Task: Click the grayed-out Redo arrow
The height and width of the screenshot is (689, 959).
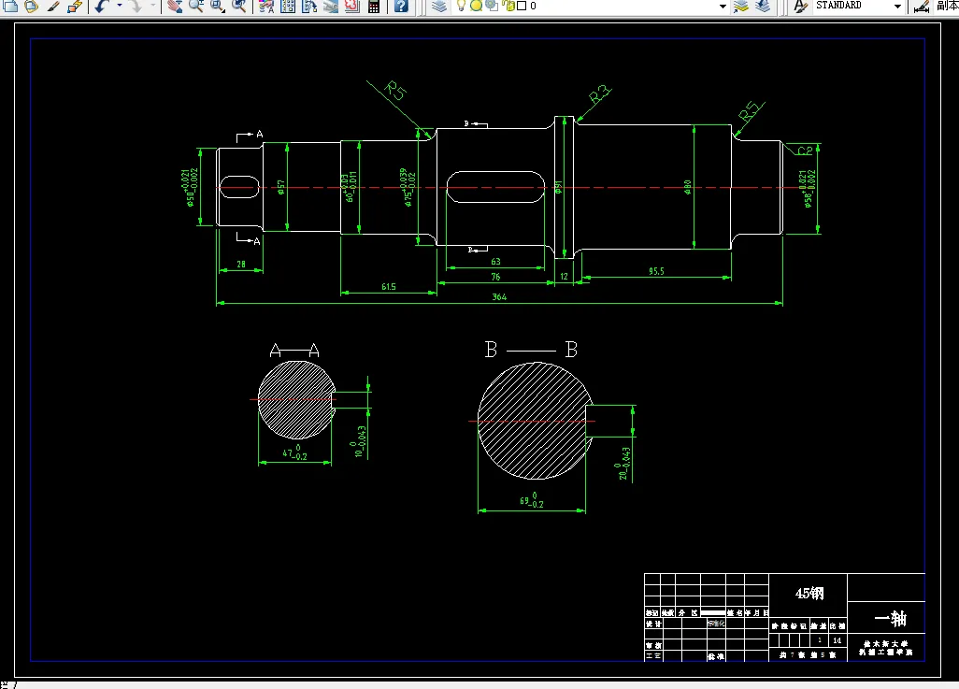Action: pos(136,7)
